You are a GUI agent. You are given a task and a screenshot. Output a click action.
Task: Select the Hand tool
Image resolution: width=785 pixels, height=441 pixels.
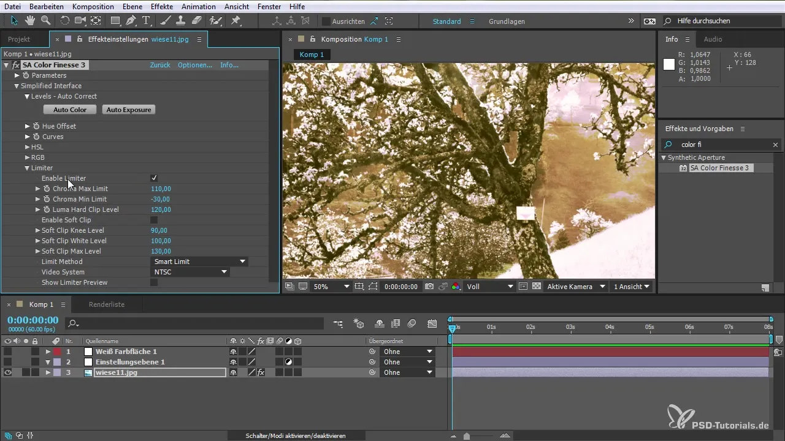29,20
